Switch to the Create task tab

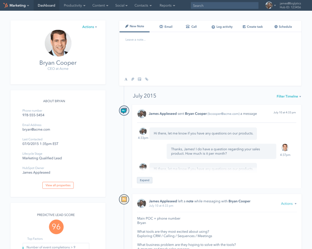[x=253, y=27]
